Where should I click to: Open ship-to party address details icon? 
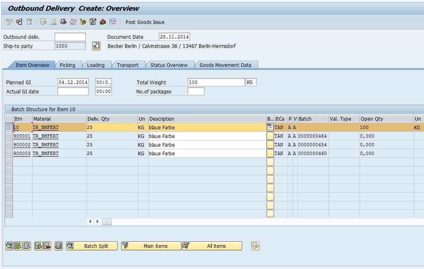[x=96, y=46]
